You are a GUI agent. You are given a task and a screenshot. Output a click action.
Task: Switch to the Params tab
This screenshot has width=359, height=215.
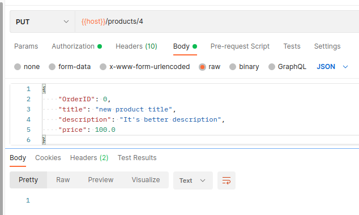coord(26,46)
